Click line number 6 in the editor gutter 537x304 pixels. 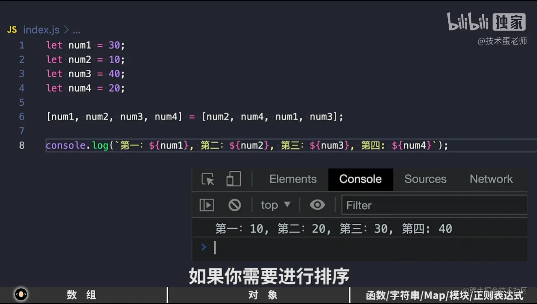click(x=21, y=116)
